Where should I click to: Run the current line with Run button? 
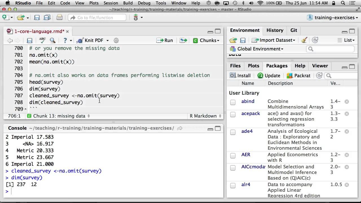(165, 40)
